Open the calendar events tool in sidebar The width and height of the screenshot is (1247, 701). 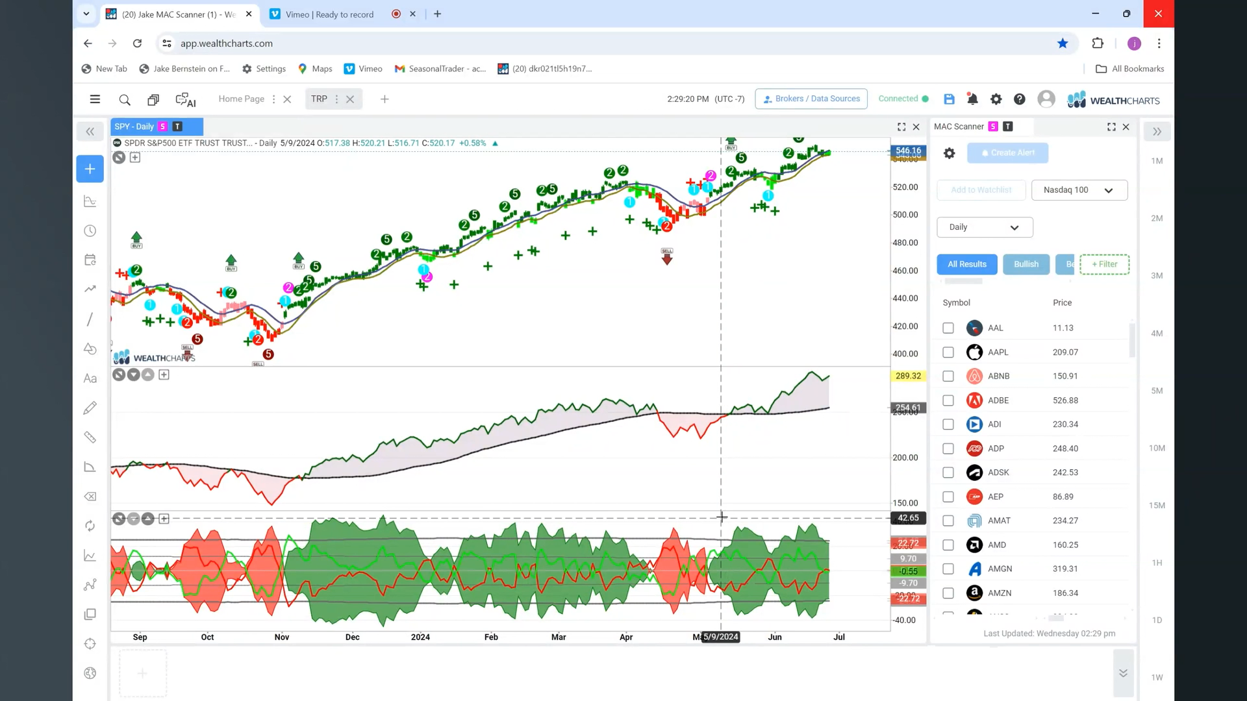tap(90, 260)
